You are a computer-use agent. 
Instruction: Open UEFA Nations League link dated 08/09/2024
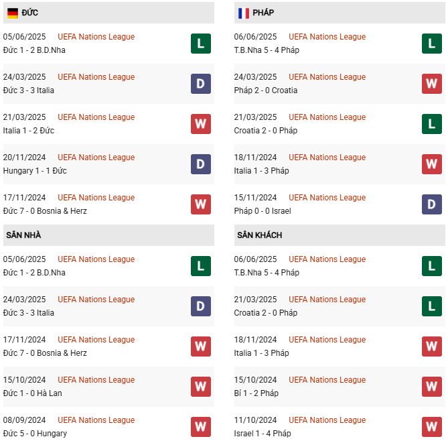96,420
